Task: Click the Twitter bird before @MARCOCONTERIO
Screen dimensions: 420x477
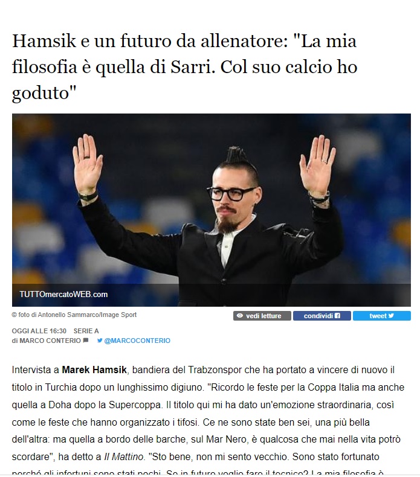Action: [x=100, y=341]
